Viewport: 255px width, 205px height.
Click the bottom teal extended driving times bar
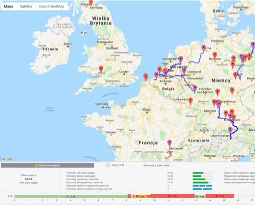coord(202,189)
